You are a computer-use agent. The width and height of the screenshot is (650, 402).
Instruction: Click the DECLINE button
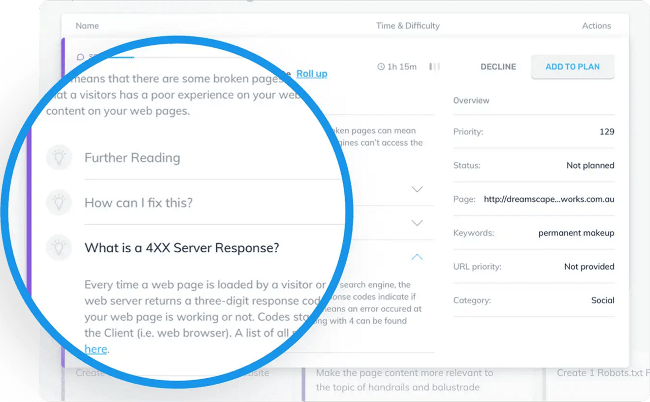click(498, 66)
